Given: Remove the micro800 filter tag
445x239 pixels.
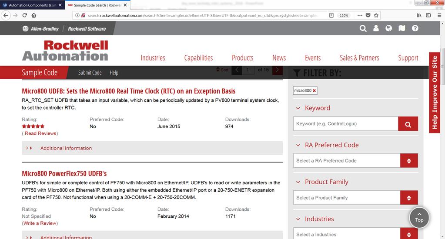Looking at the screenshot, I should [314, 90].
